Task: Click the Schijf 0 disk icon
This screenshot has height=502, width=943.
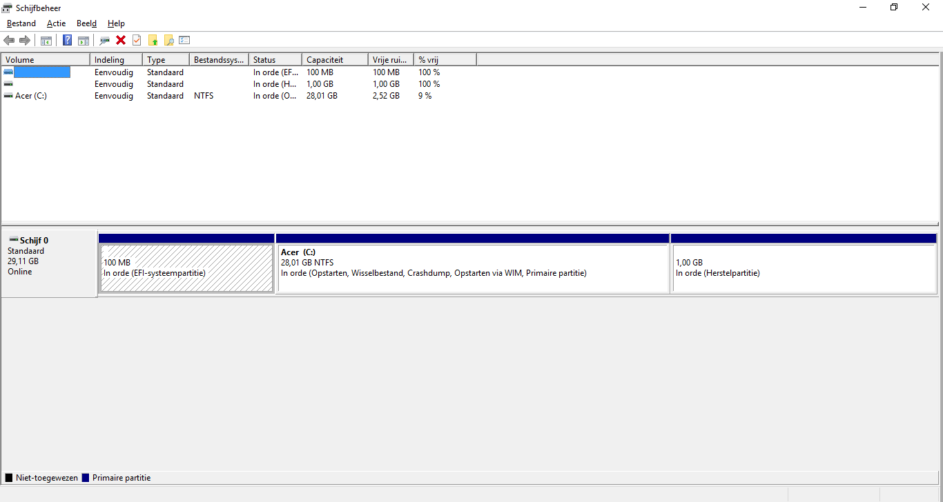Action: [x=13, y=239]
